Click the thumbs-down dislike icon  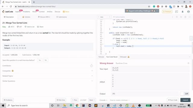pos(18,27)
